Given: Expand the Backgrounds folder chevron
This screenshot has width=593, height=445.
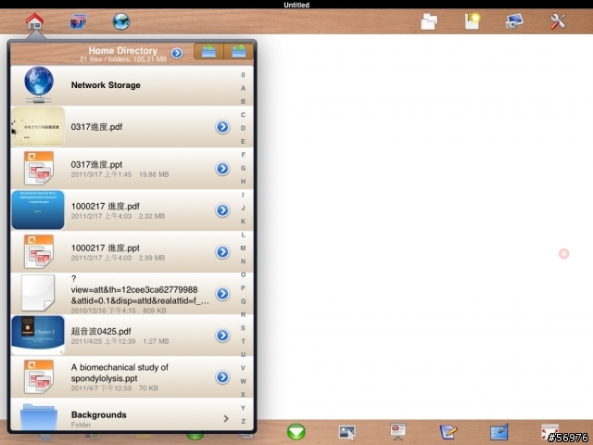Looking at the screenshot, I should pyautogui.click(x=226, y=418).
